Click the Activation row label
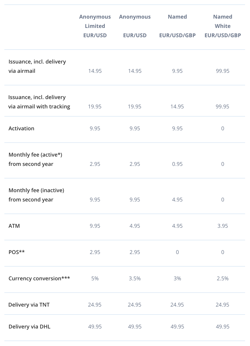This screenshot has width=250, height=346. 22,128
